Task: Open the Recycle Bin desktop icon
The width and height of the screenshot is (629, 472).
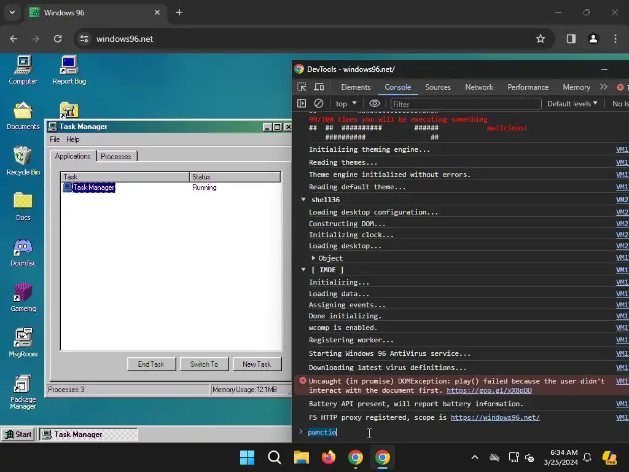Action: pyautogui.click(x=23, y=162)
